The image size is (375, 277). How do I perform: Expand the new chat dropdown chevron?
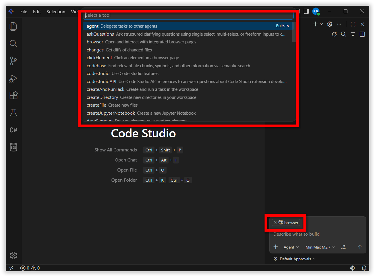coord(321,24)
